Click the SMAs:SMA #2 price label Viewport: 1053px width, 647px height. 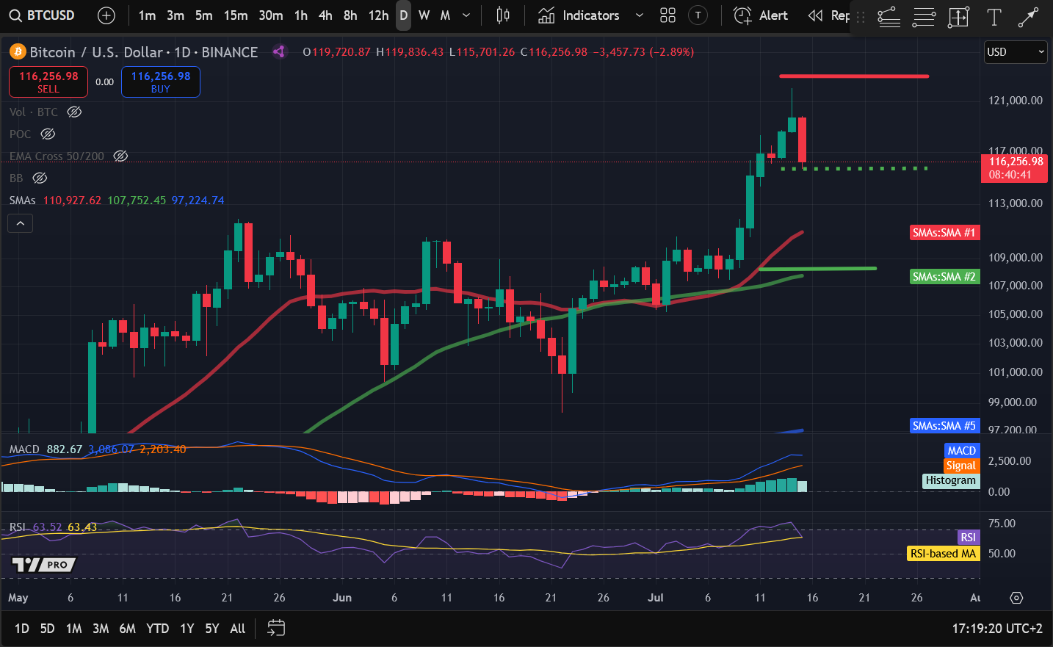pos(944,277)
